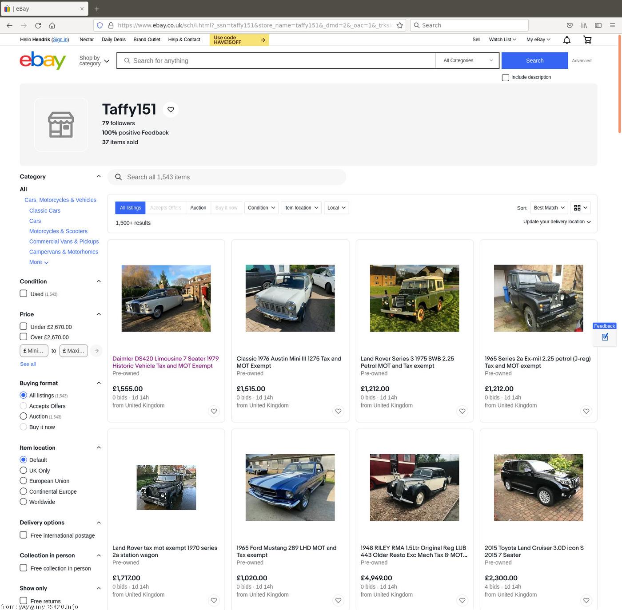Image resolution: width=622 pixels, height=610 pixels.
Task: Expand More categories
Action: coord(39,262)
